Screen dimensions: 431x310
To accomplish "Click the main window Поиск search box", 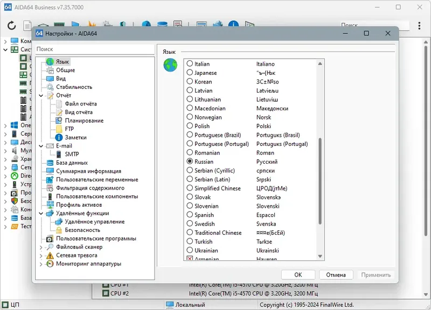I will (374, 25).
